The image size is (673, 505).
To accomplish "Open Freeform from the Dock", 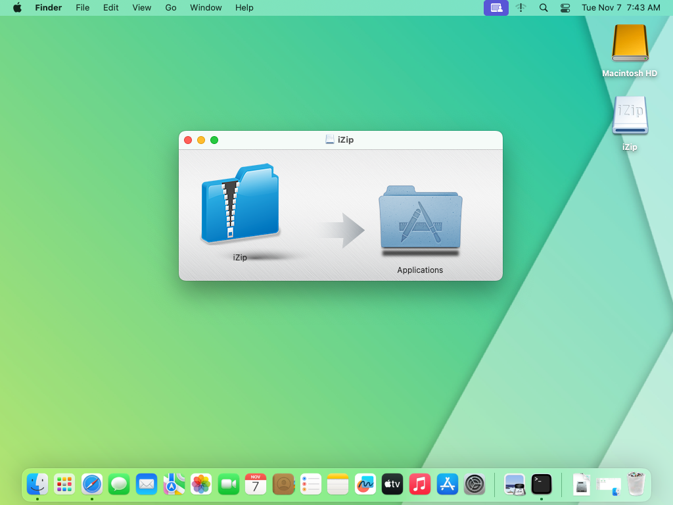I will 365,485.
